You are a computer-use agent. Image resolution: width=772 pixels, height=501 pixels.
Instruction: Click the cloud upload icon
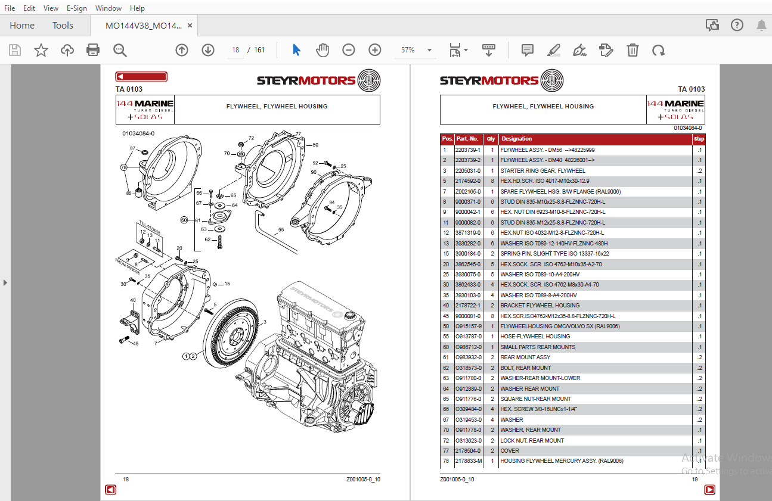[x=67, y=50]
